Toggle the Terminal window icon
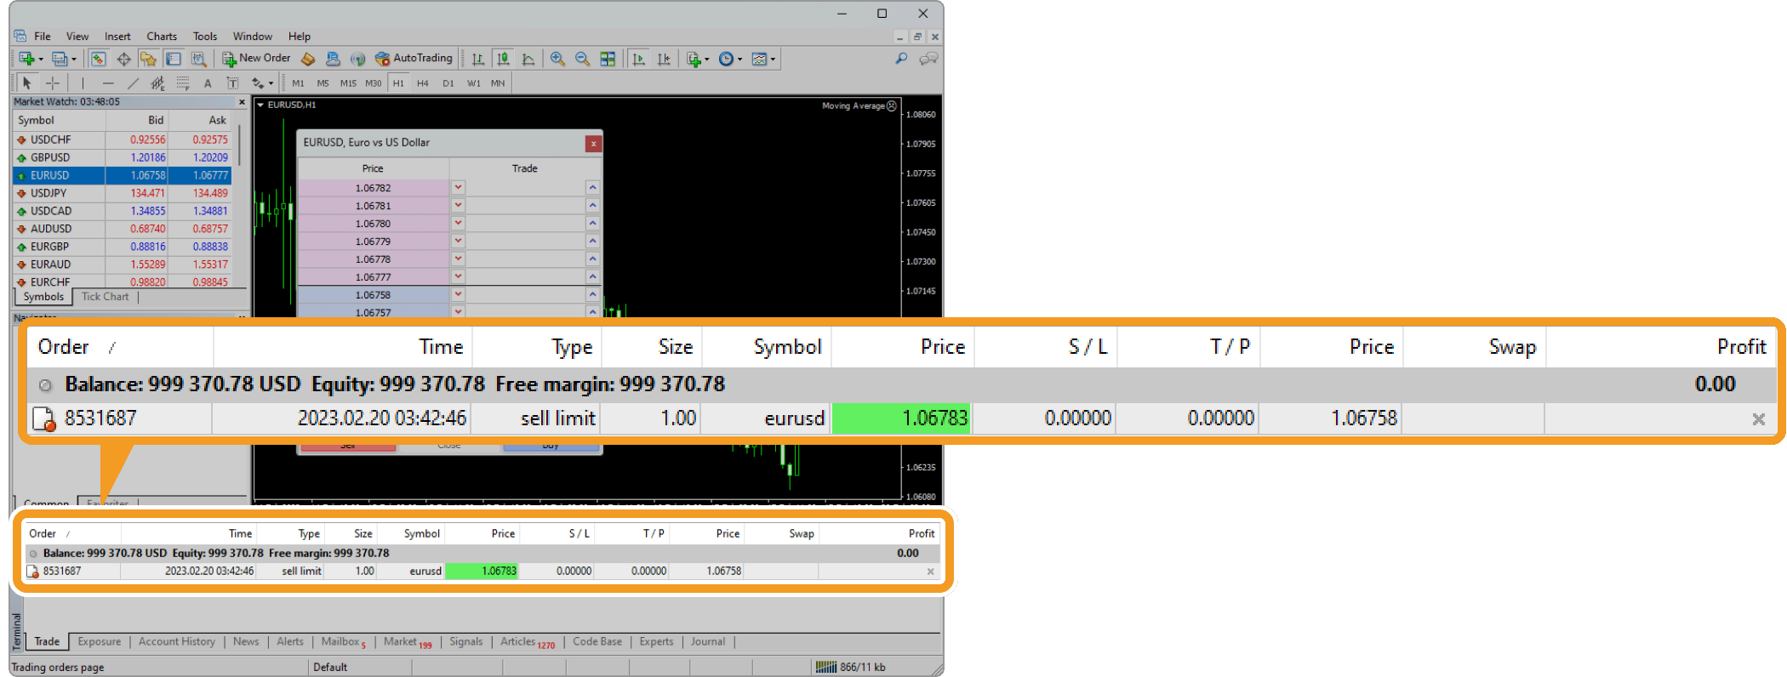 tap(174, 59)
